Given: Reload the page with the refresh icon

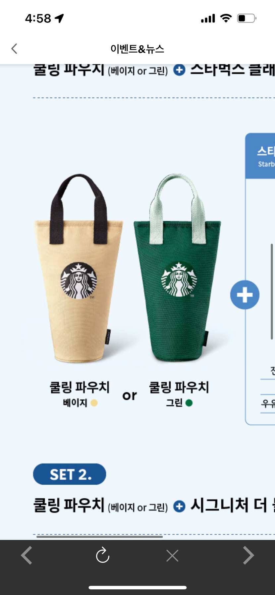Looking at the screenshot, I should pos(103,555).
